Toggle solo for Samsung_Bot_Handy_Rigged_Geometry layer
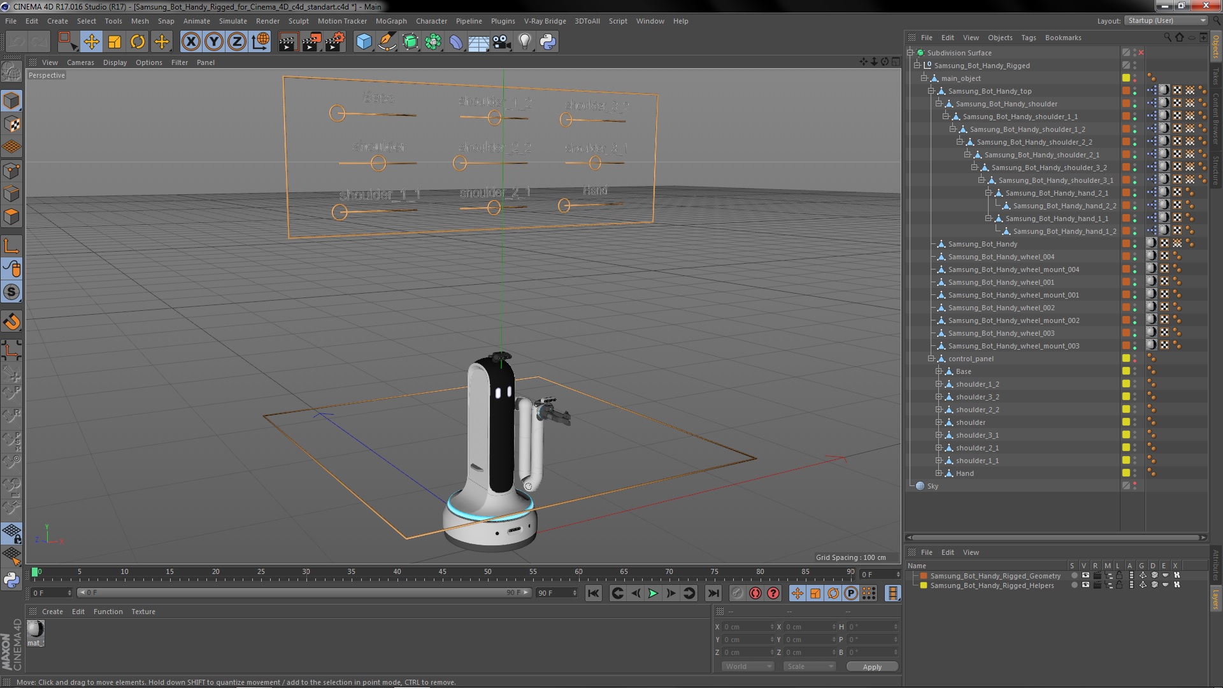The image size is (1223, 688). click(1074, 576)
